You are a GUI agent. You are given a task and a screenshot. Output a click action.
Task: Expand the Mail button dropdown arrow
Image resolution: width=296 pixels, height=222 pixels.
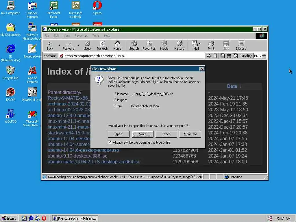click(199, 43)
